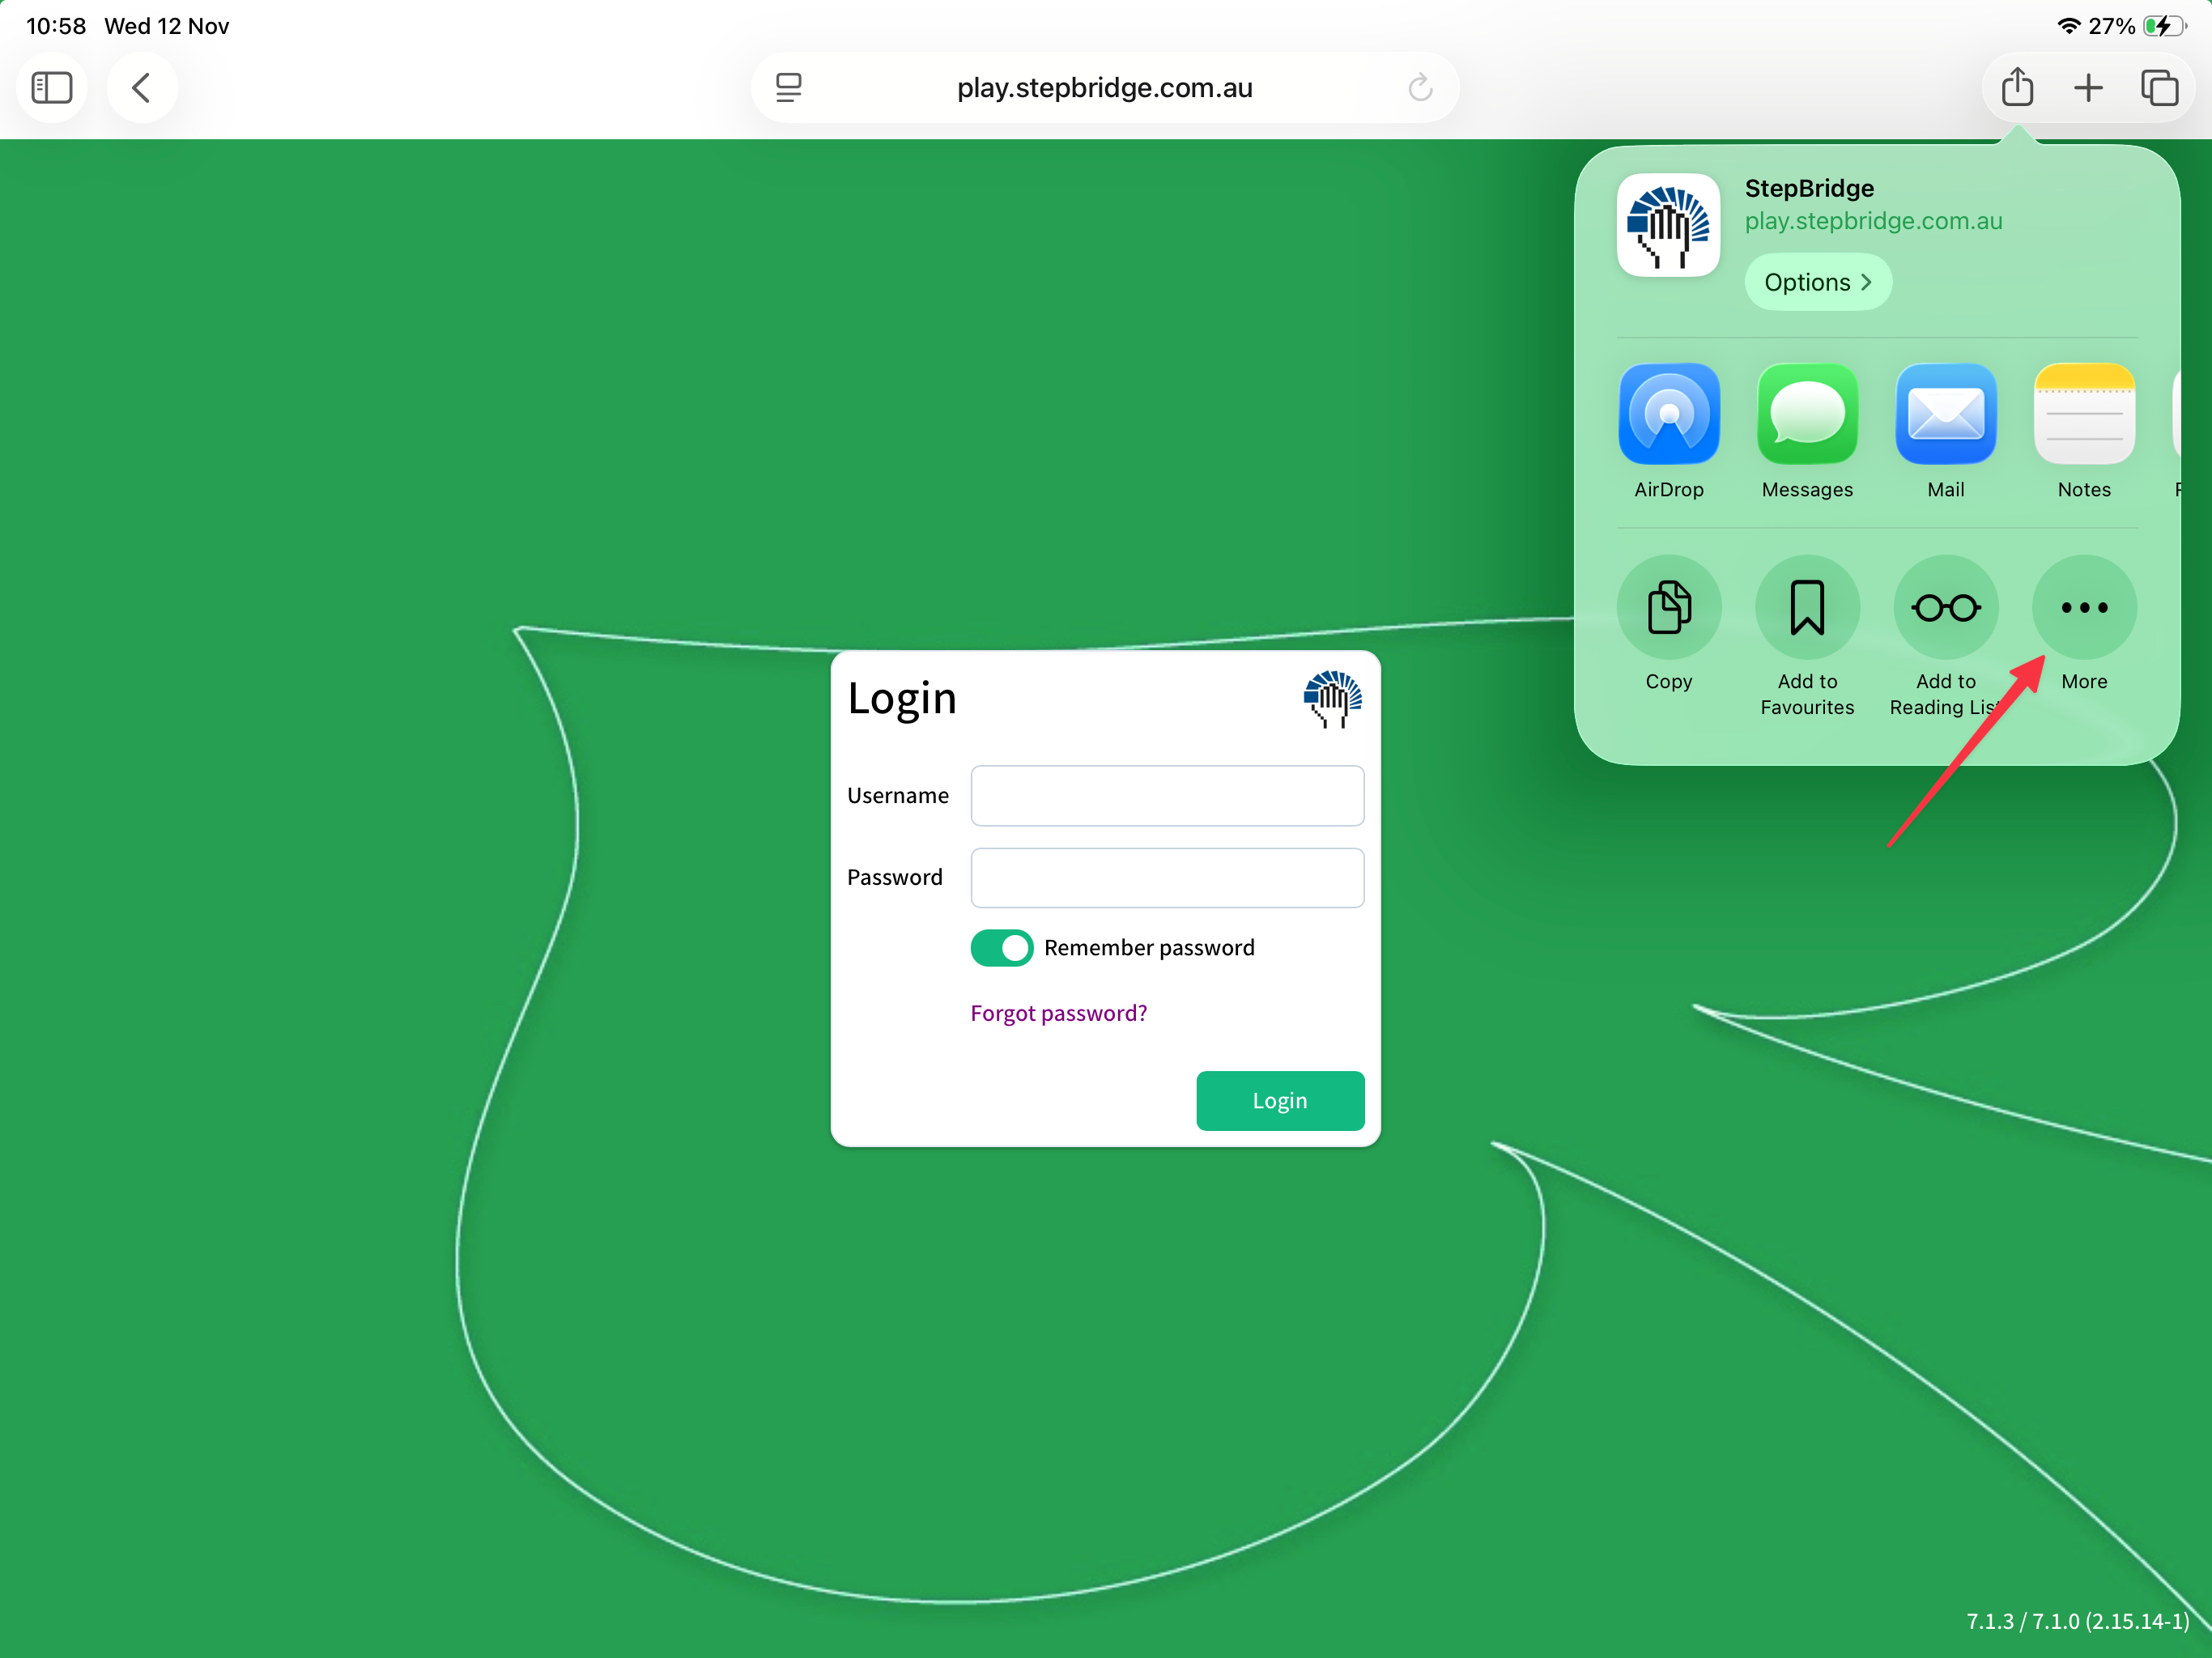
Task: Save the page to Notes
Action: tap(2084, 414)
